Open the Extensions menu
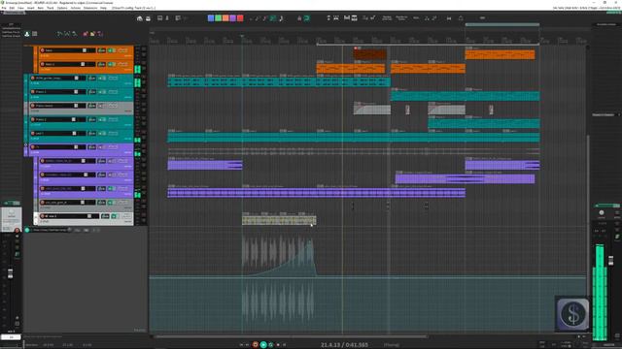This screenshot has height=349, width=622. coord(90,8)
